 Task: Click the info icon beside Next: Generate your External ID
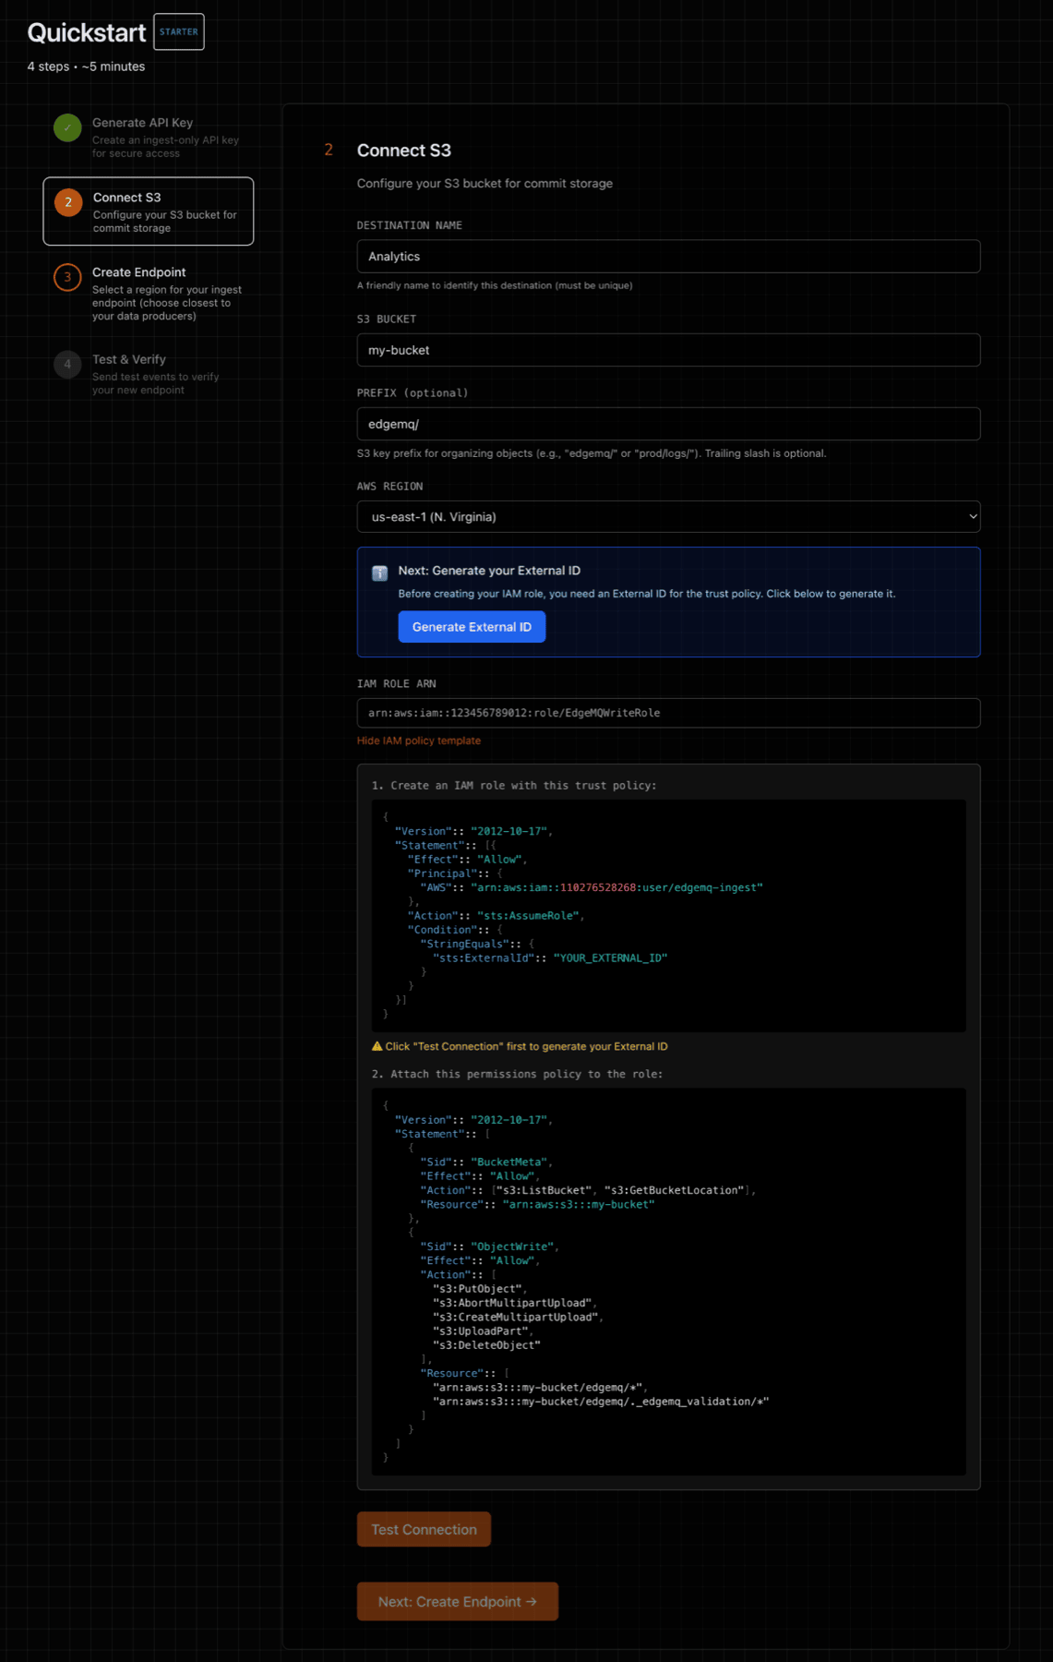(379, 573)
